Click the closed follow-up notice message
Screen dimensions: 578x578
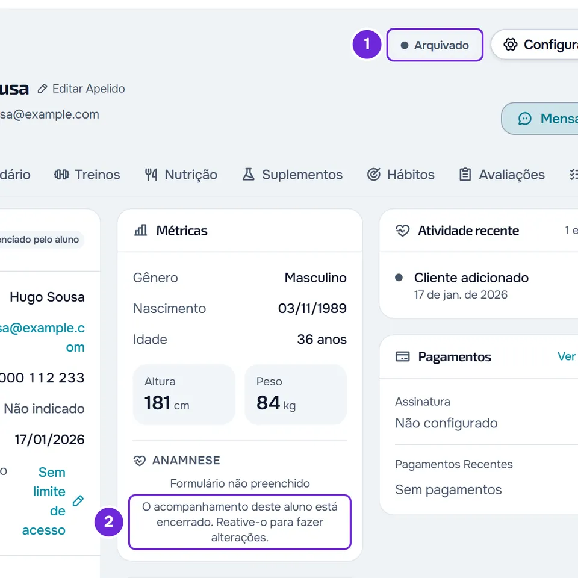240,522
